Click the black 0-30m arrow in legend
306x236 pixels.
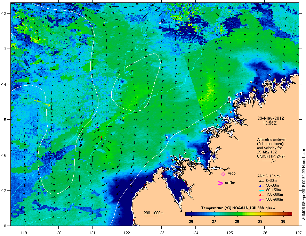pos(261,181)
